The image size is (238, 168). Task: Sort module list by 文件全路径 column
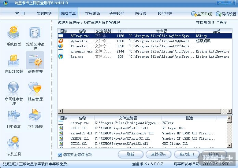pyautogui.click(x=128, y=118)
